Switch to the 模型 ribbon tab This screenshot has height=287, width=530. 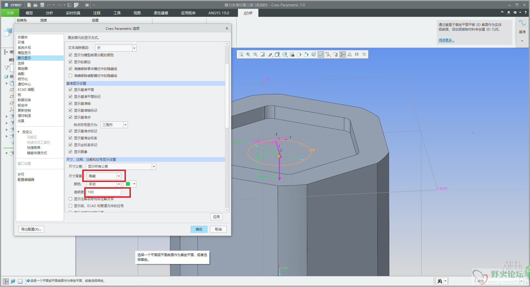[x=29, y=13]
